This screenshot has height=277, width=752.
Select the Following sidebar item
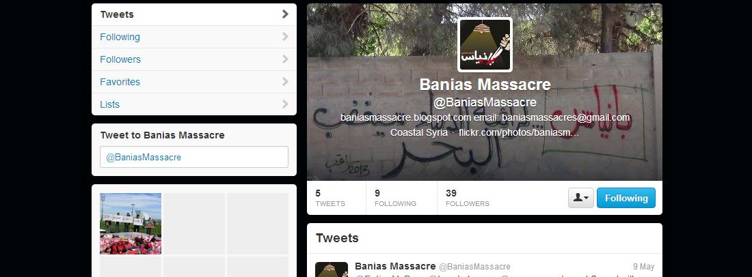[193, 37]
